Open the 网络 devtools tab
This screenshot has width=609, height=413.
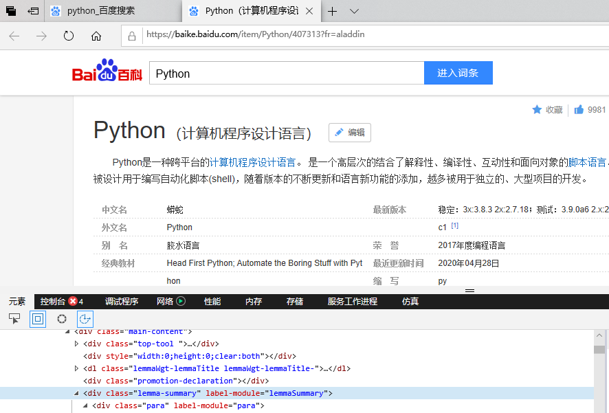[x=165, y=302]
